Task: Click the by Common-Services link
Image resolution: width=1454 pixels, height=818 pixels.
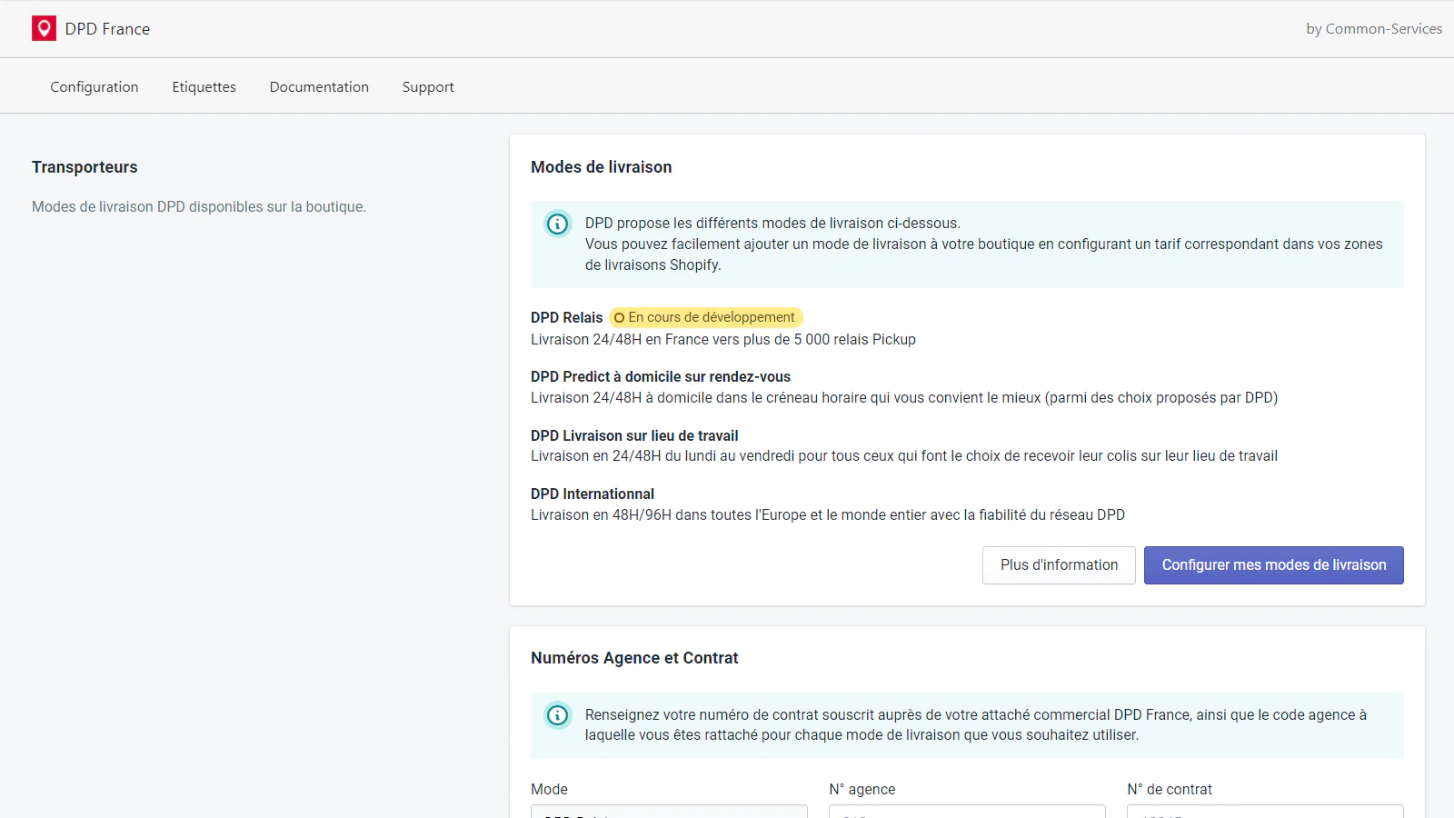Action: coord(1373,29)
